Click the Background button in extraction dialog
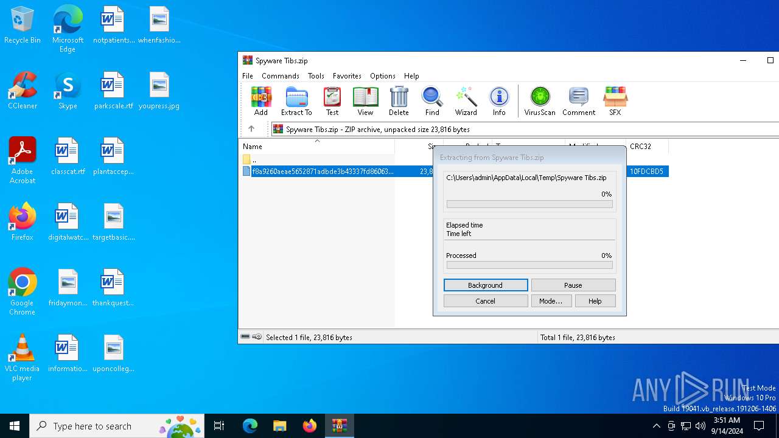Viewport: 779px width, 438px height. (486, 285)
